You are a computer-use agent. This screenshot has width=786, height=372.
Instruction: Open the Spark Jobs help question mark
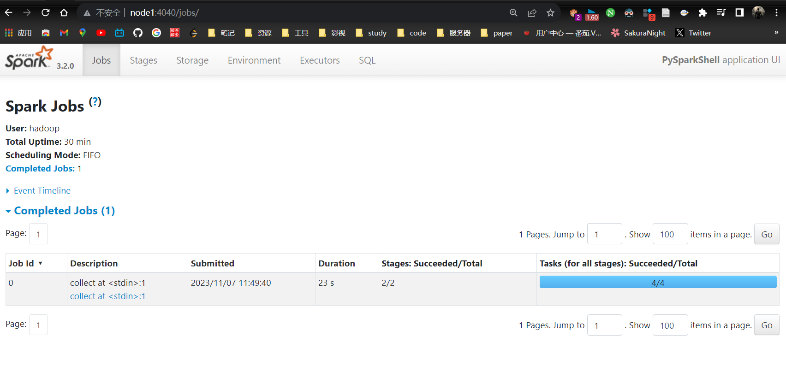point(95,102)
